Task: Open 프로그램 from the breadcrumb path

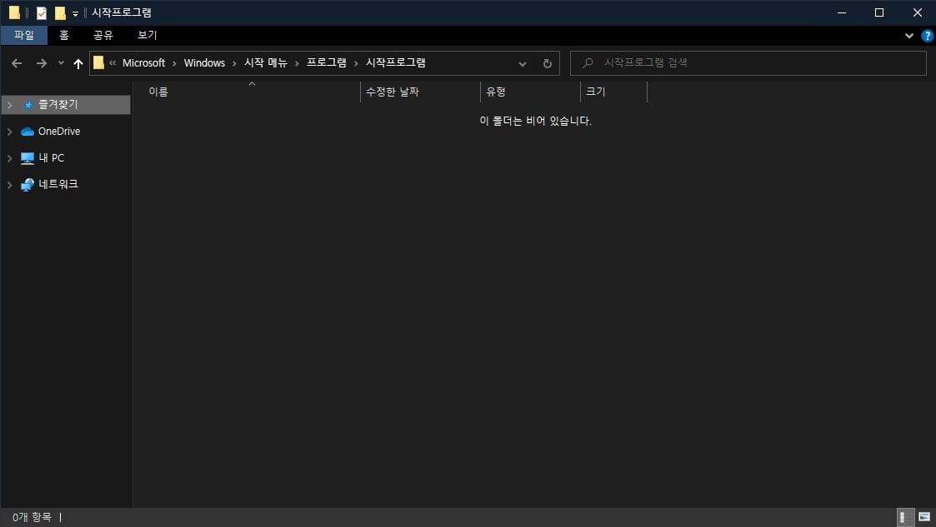Action: [x=325, y=62]
